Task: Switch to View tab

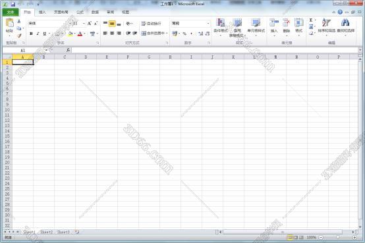Action: 125,12
